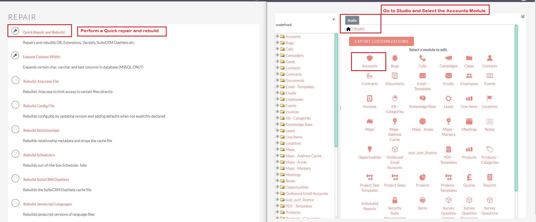Select the Bugs module icon
Viewport: 536px width, 222px height.
click(395, 58)
